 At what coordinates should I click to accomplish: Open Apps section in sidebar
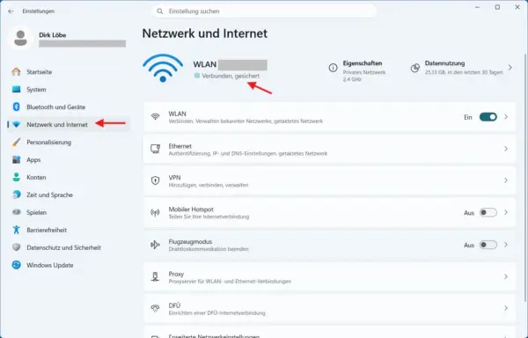[x=69, y=159]
